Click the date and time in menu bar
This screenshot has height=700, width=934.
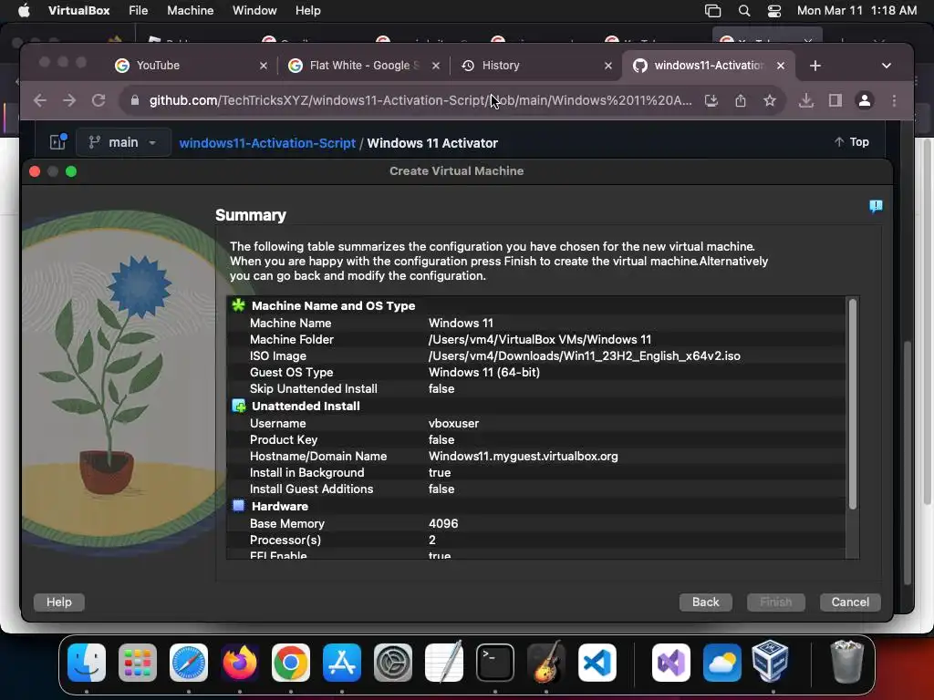click(856, 11)
